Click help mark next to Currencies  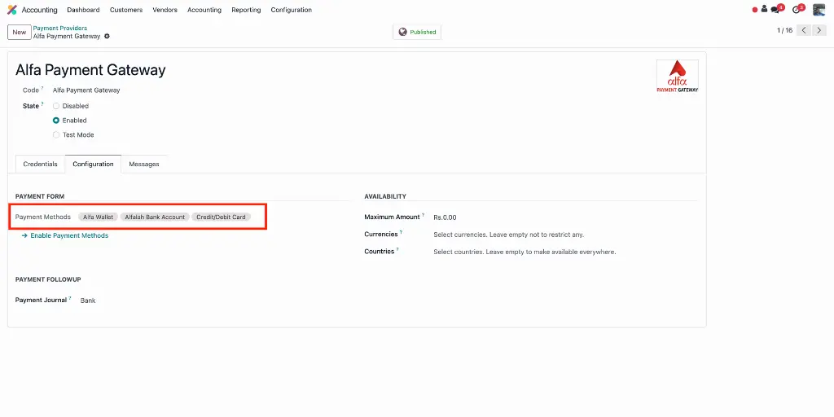[x=401, y=232]
